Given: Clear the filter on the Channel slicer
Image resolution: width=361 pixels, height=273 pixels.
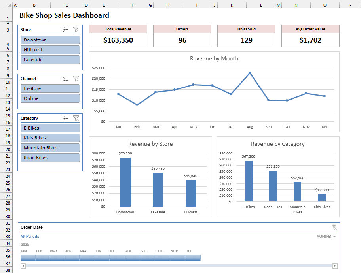Looking at the screenshot, I should tap(76, 79).
